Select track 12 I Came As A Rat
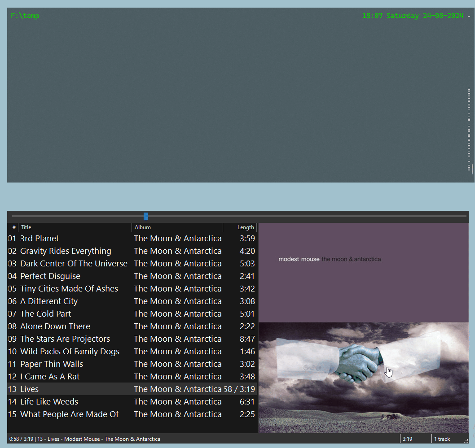 132,377
